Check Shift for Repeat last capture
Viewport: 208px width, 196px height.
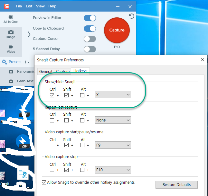click(66, 120)
